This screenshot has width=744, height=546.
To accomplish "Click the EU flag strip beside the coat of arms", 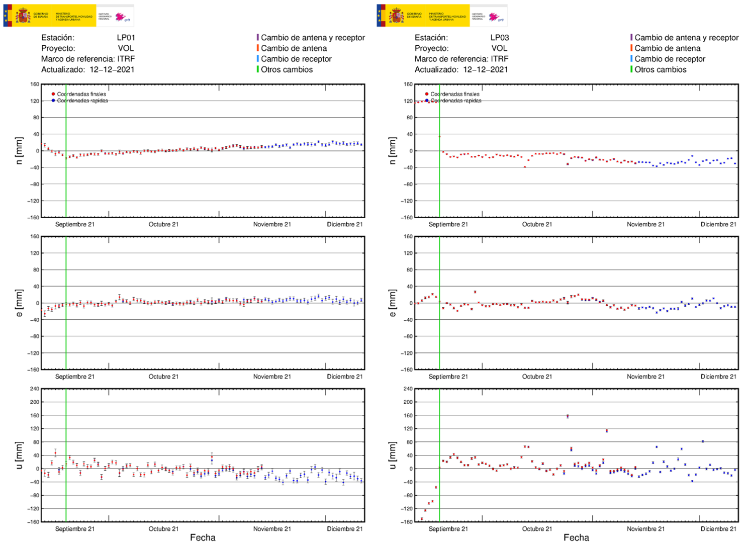I will click(x=7, y=15).
